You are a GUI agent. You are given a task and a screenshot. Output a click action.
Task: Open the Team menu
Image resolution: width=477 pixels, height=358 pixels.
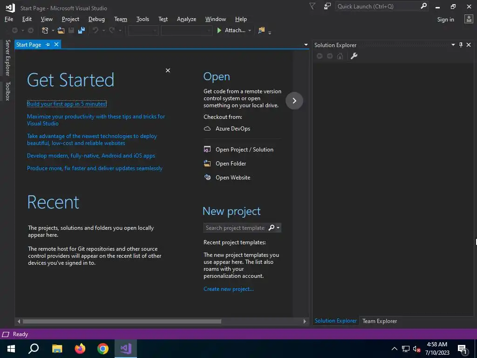[x=121, y=19]
